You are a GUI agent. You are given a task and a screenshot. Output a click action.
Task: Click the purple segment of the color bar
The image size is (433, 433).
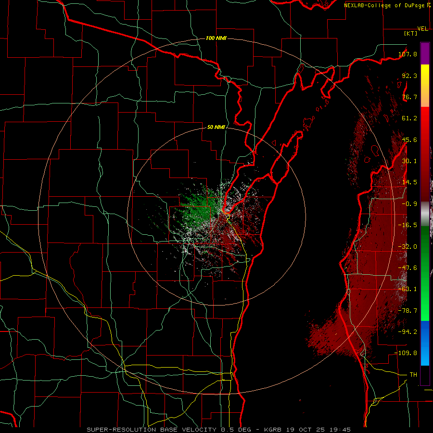pos(425,53)
